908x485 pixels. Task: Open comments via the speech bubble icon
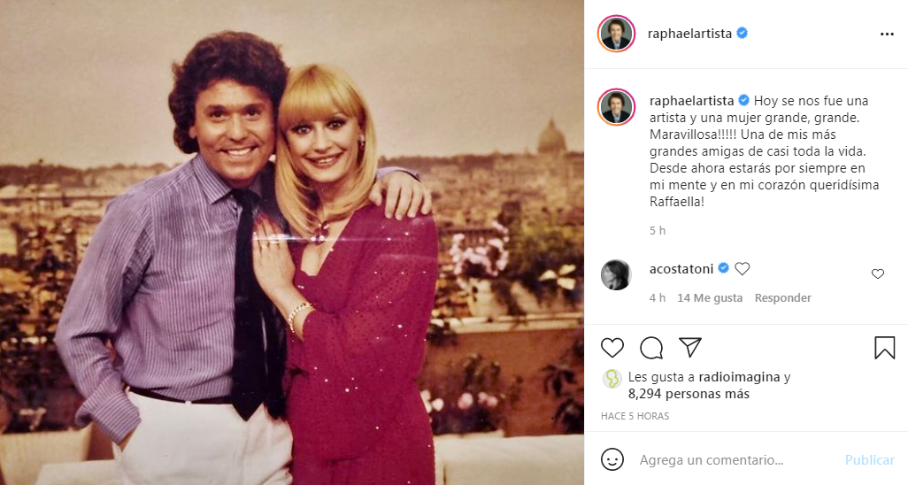click(x=651, y=348)
